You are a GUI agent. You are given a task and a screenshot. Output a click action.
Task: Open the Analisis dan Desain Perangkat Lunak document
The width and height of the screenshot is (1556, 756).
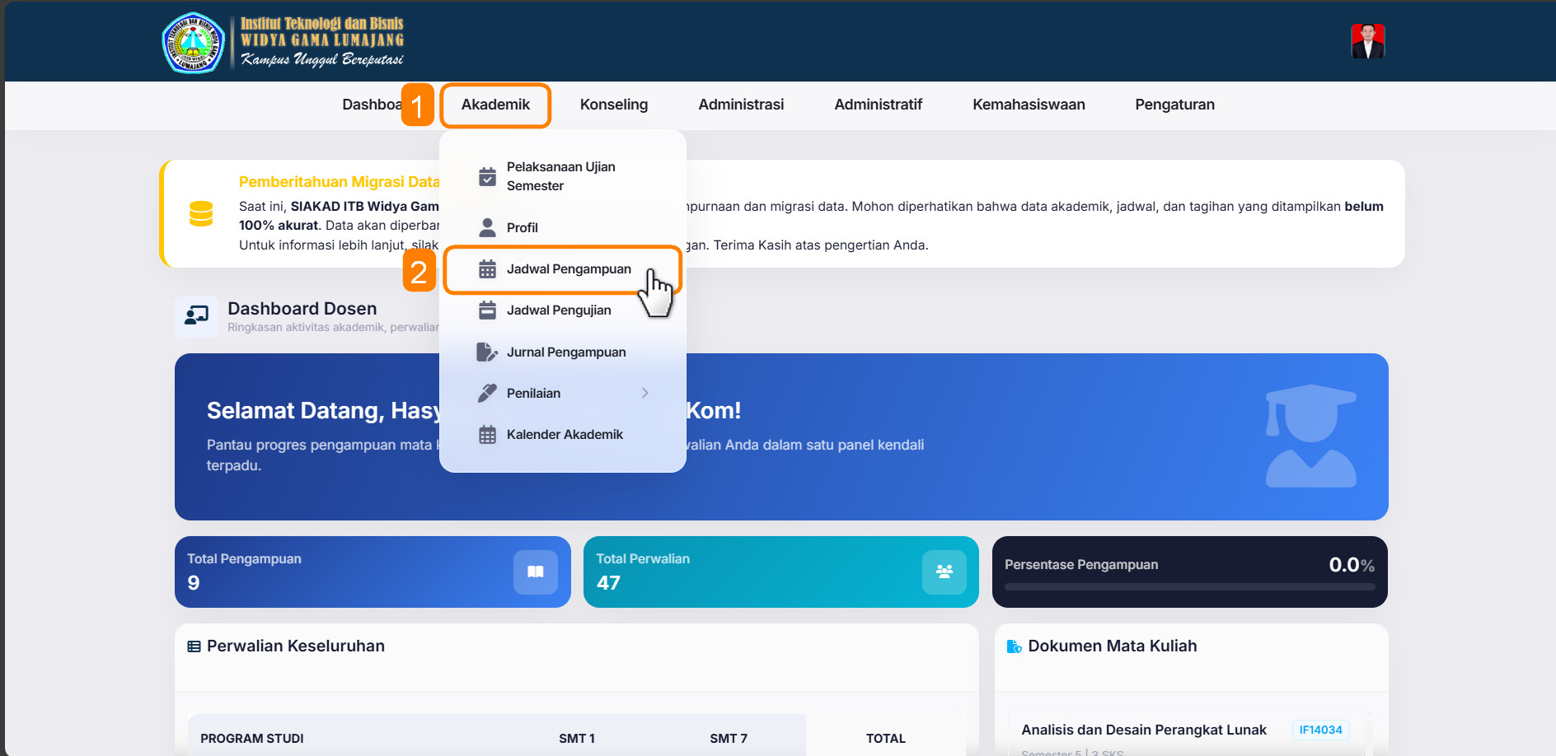[x=1143, y=730]
